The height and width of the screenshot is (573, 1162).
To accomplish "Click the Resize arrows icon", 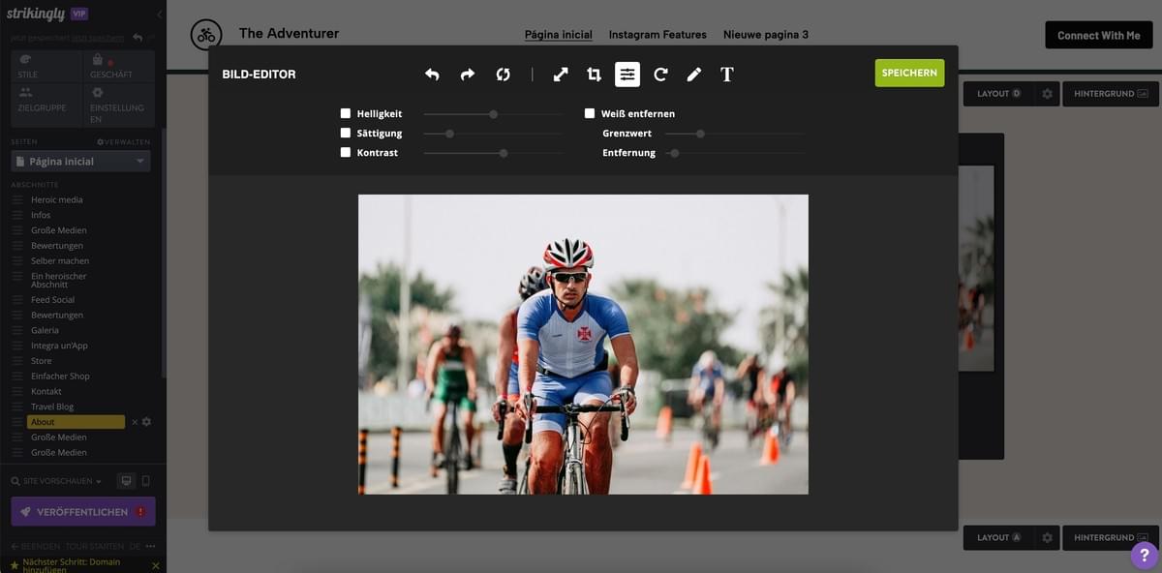I will coord(561,73).
